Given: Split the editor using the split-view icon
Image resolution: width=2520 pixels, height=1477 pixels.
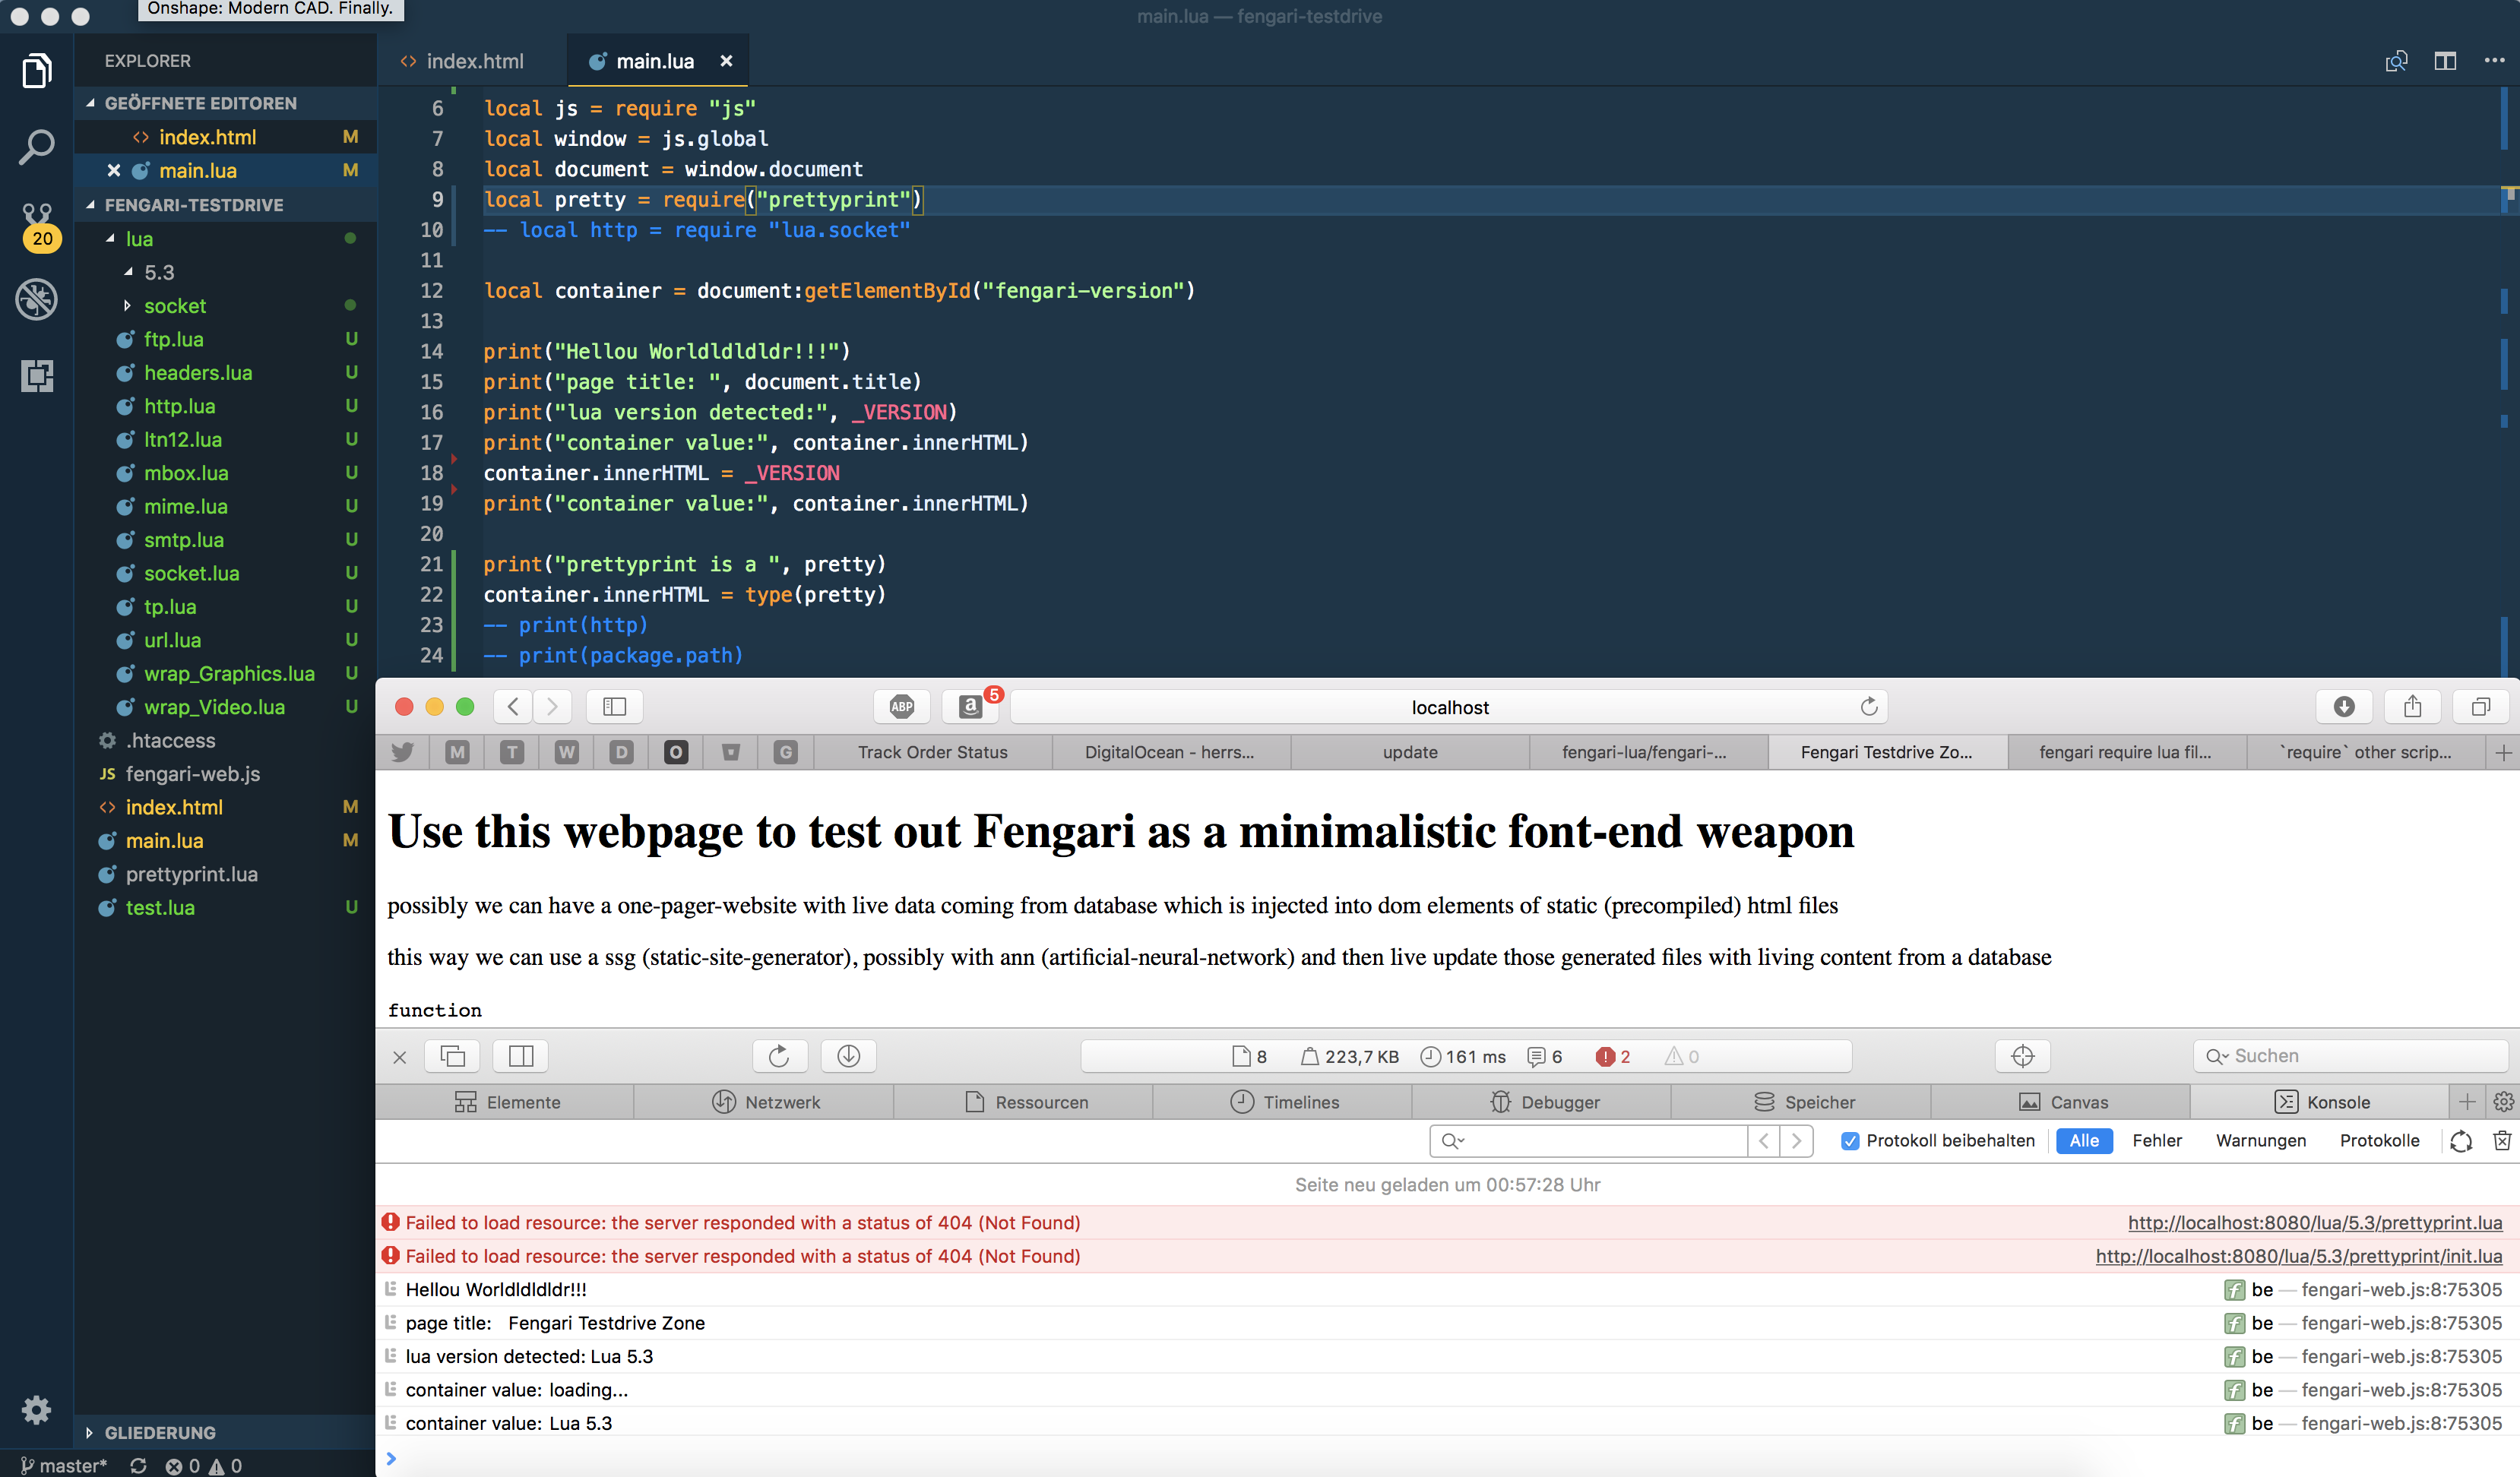Looking at the screenshot, I should click(2445, 61).
